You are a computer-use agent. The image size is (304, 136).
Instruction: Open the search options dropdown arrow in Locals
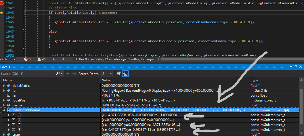62,74
